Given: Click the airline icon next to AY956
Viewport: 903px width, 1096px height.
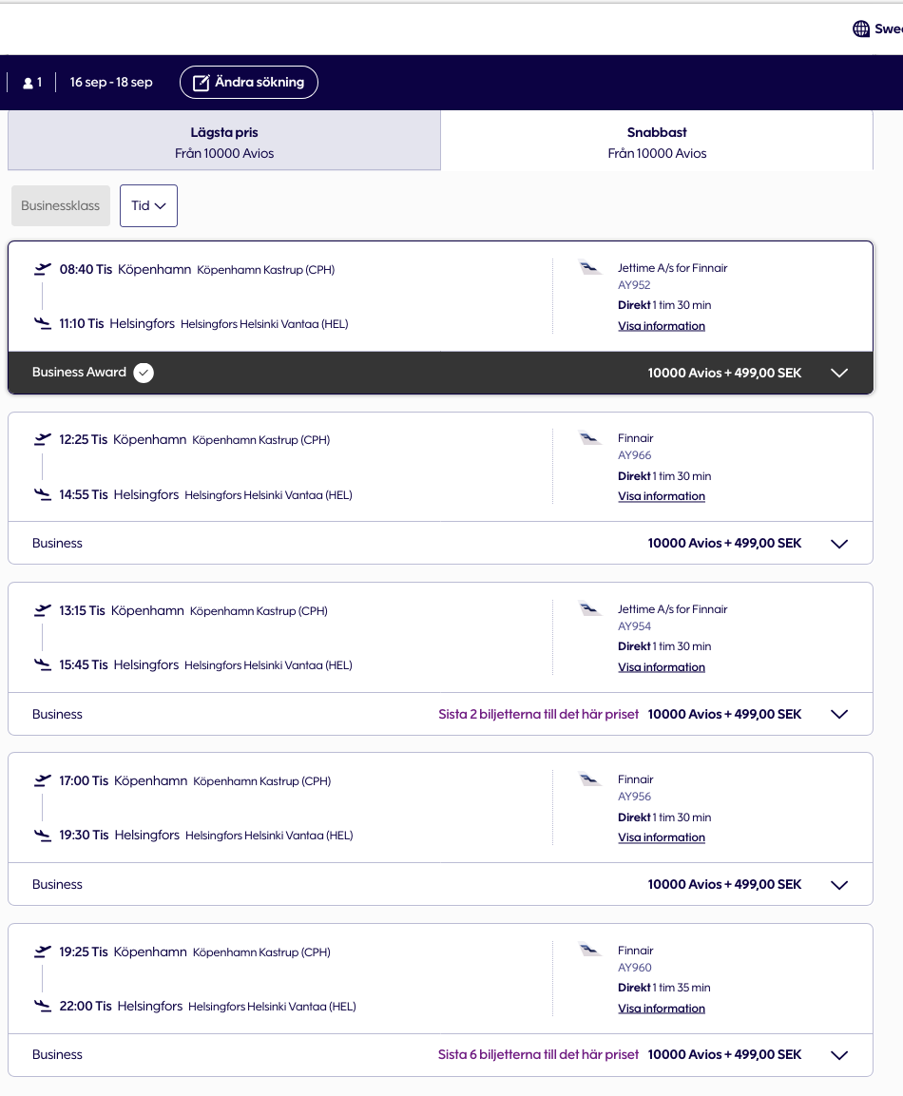Looking at the screenshot, I should 590,778.
